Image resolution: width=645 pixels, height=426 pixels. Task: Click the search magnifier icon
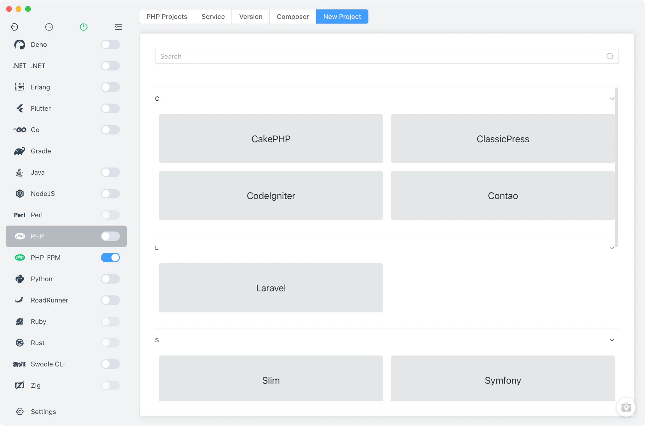tap(610, 56)
